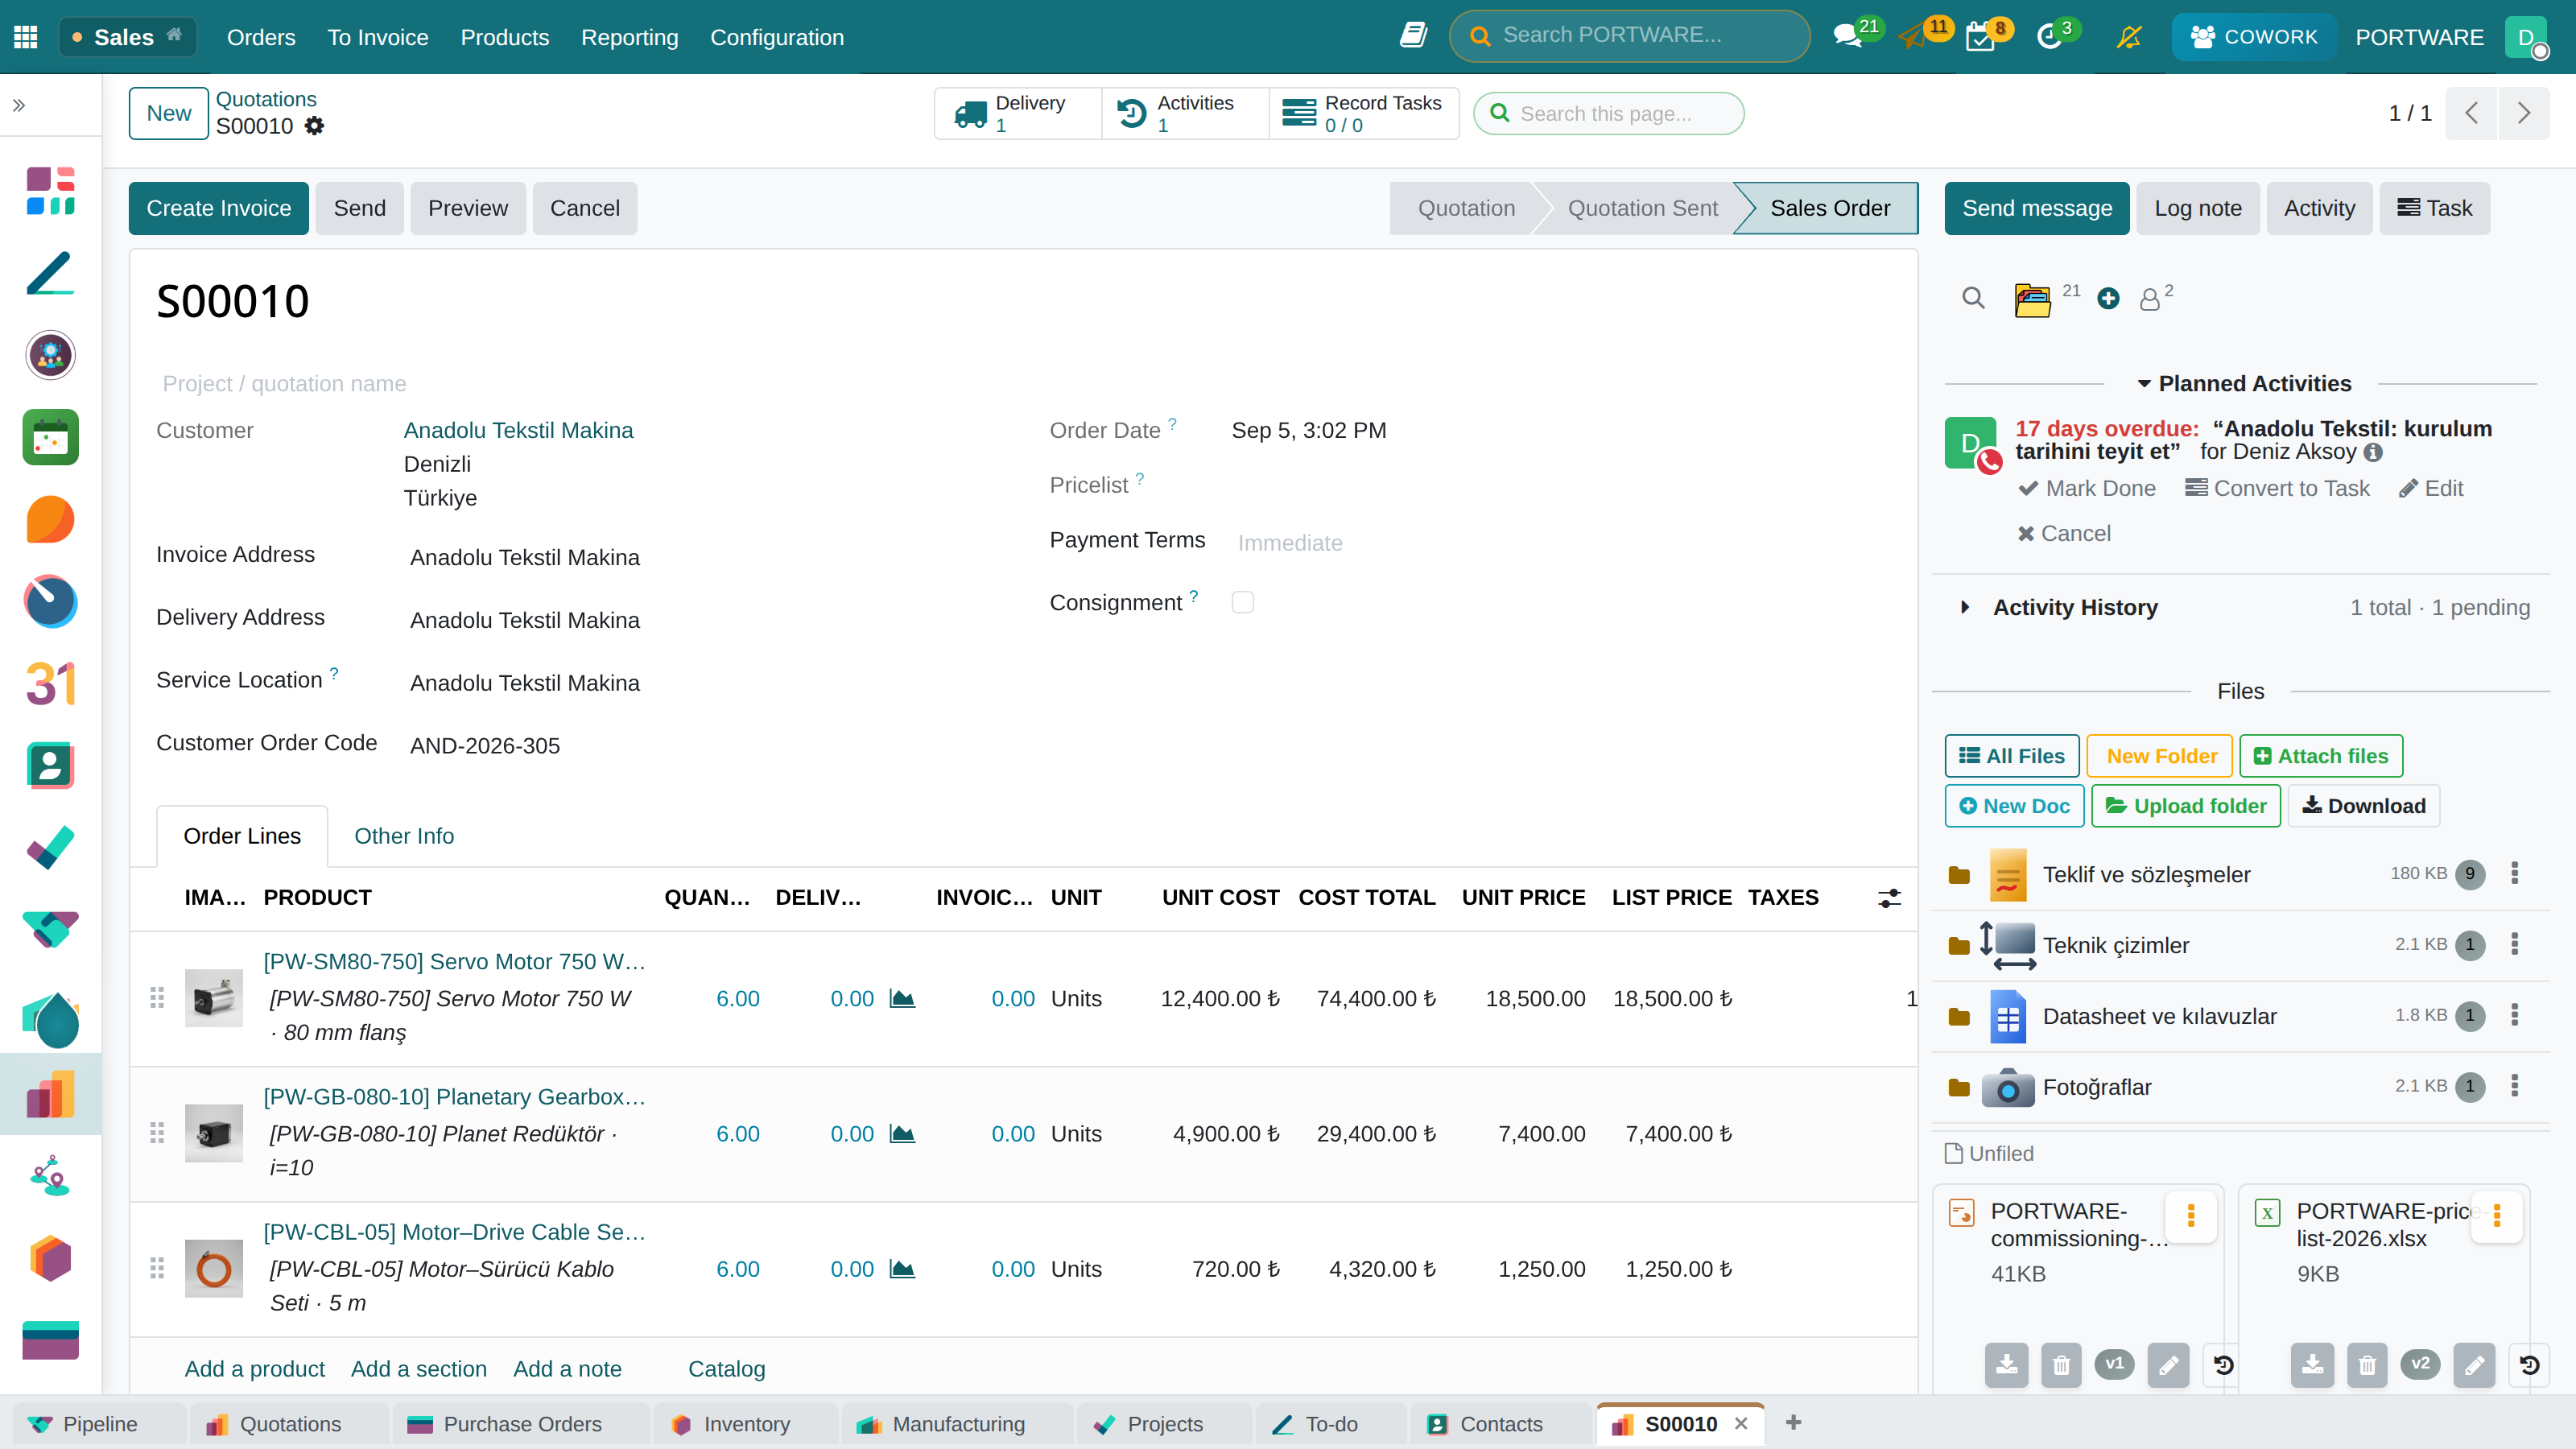Select the Quotation Sent status stage
Viewport: 2576px width, 1449px height.
pyautogui.click(x=1642, y=208)
